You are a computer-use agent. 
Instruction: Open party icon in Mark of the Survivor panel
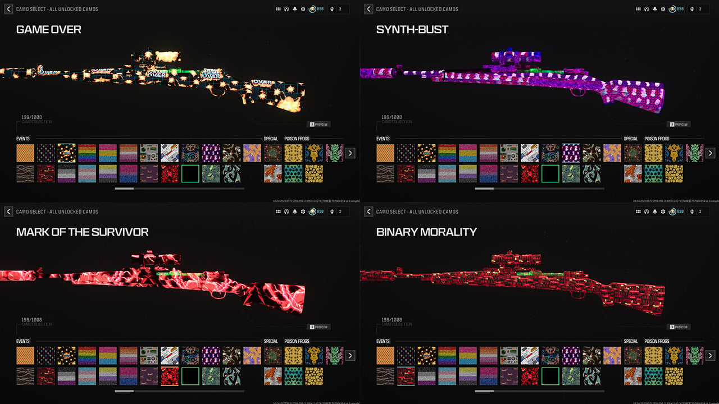(x=333, y=212)
